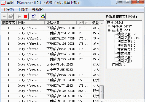The image size is (145, 102).
Task: Click the 女人 title in the 77.26KB row
Action: tap(96, 86)
